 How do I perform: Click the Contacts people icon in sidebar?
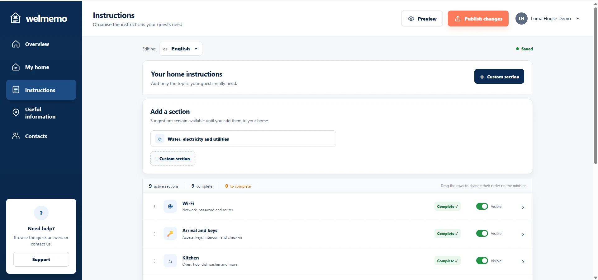(x=16, y=136)
